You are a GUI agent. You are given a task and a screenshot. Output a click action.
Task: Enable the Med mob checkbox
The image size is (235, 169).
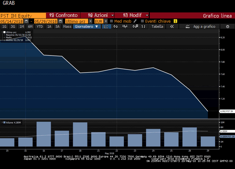pos(111,21)
